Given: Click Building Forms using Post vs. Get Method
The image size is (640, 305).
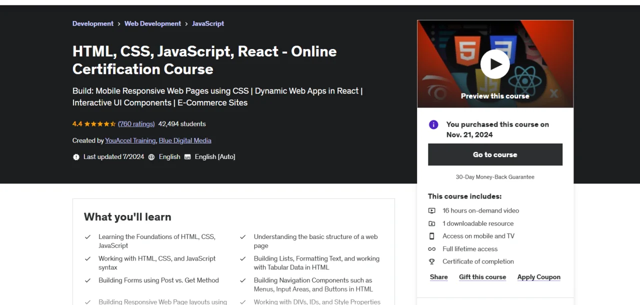Looking at the screenshot, I should click(158, 280).
